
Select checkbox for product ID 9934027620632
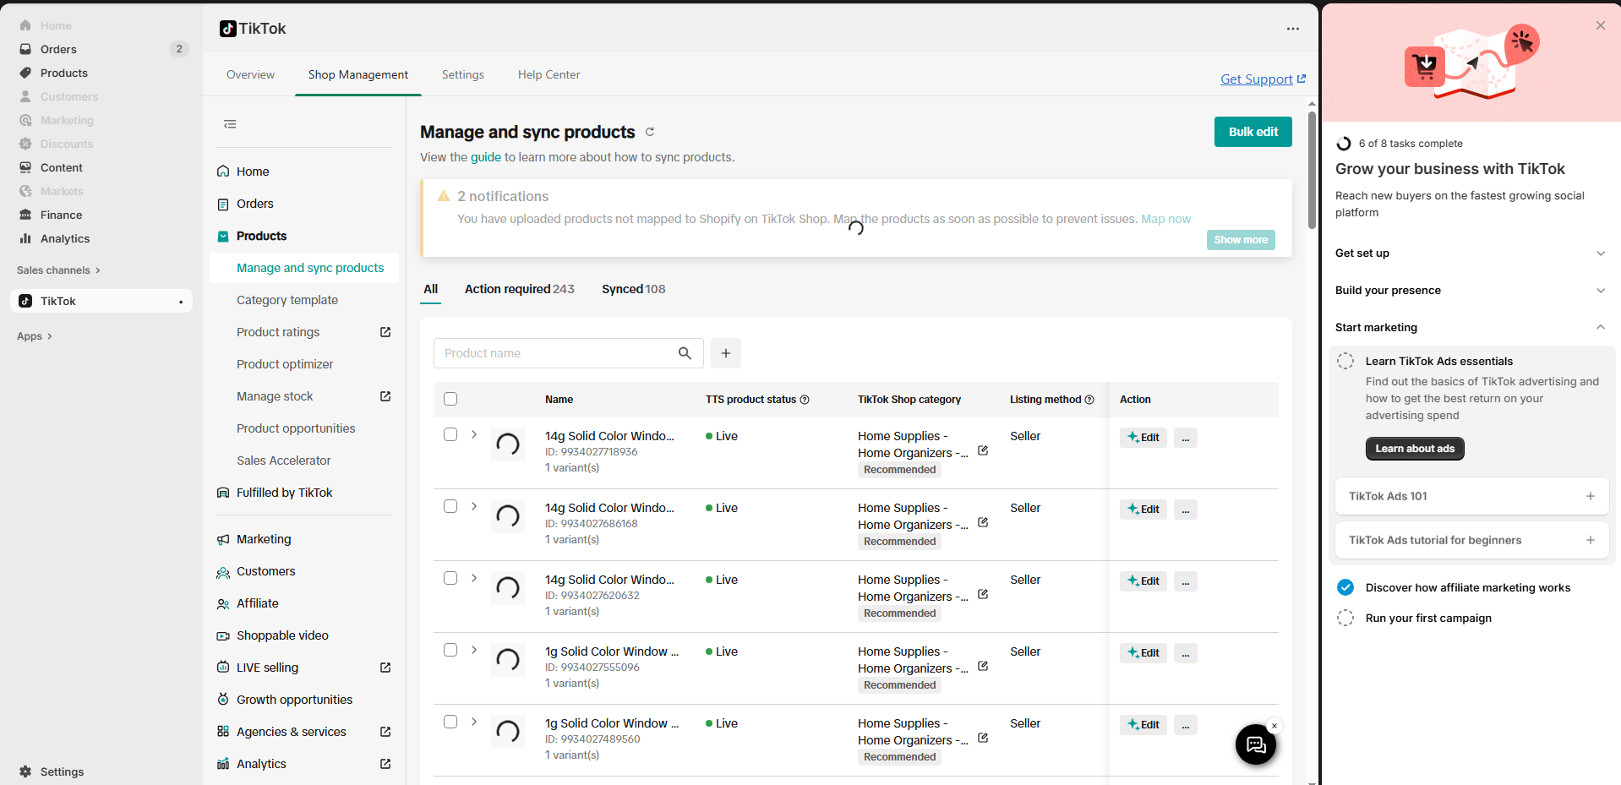click(x=450, y=578)
